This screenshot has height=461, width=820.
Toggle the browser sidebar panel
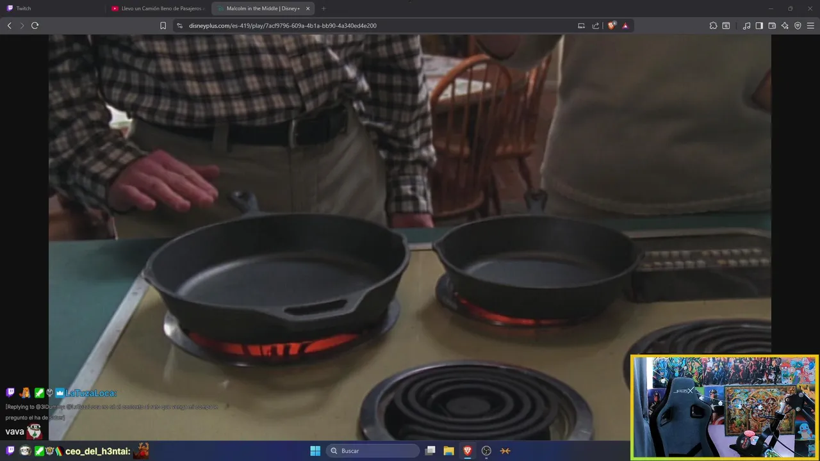(x=759, y=26)
